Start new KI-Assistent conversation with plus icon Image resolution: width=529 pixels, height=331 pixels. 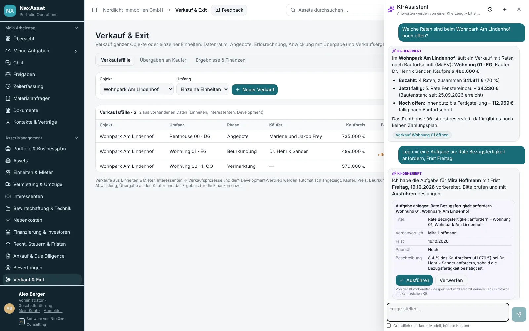click(x=505, y=9)
